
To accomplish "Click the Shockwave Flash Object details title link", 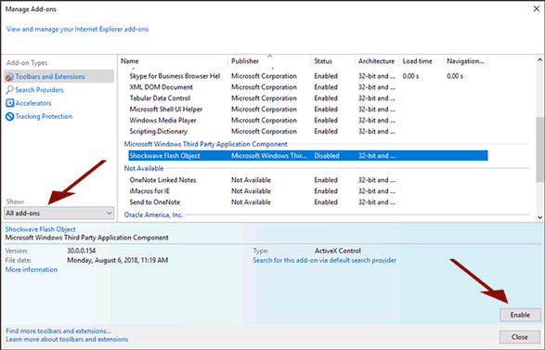I will 40,229.
